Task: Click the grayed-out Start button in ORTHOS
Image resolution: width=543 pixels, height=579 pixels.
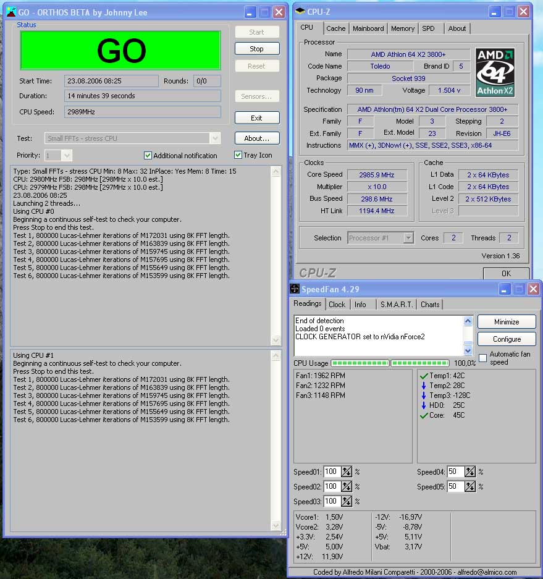Action: coord(257,32)
